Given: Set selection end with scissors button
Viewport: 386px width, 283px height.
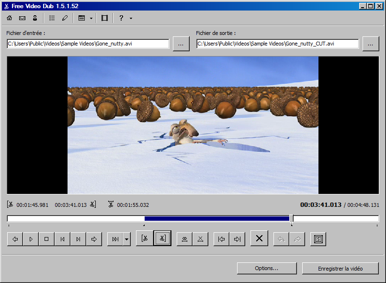Looking at the screenshot, I should coord(162,238).
